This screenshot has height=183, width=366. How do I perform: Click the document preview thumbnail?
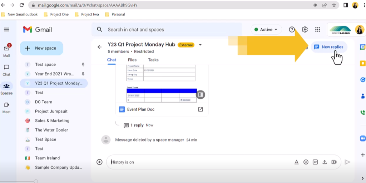tap(162, 84)
